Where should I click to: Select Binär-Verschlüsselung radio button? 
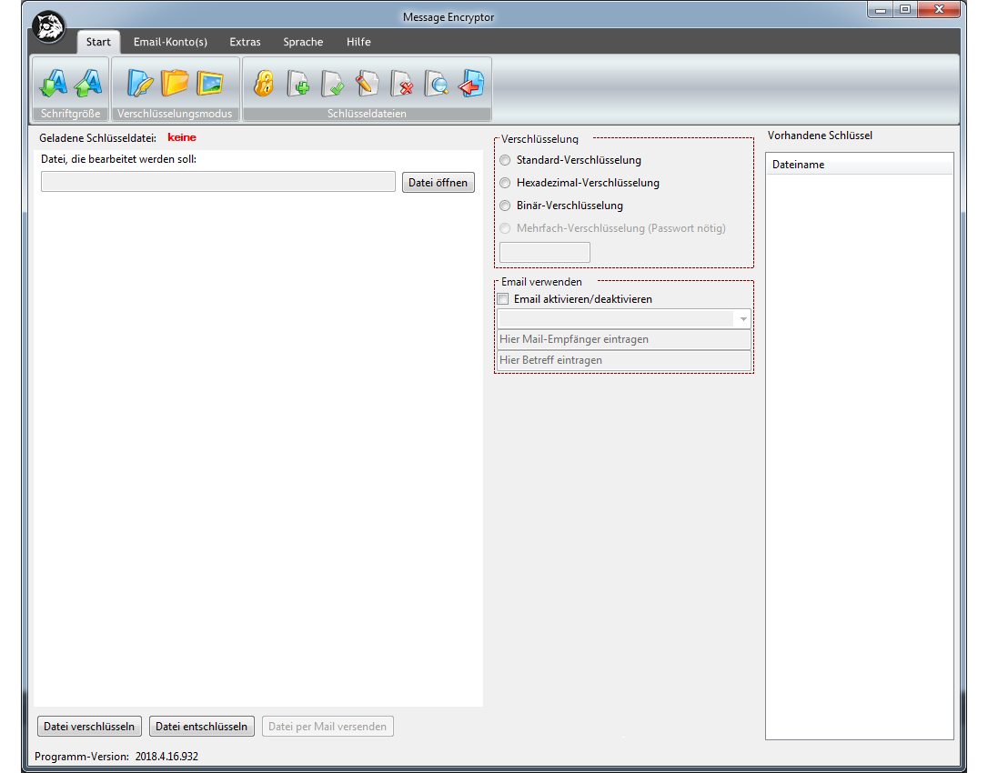pyautogui.click(x=505, y=206)
